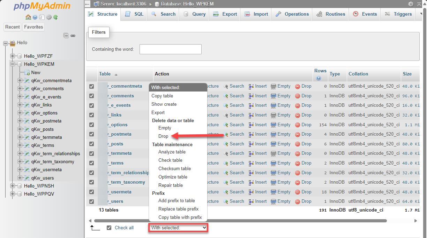This screenshot has height=238, width=427.
Task: Collapse the Hello_WPKEM database tree
Action: [12, 64]
